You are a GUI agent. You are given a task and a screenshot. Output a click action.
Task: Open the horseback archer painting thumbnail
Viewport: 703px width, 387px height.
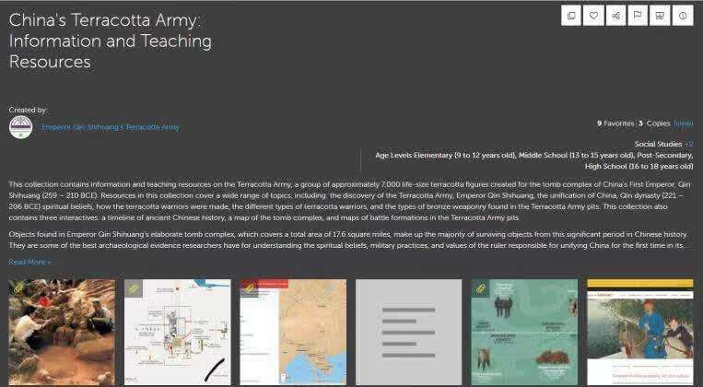pos(639,332)
